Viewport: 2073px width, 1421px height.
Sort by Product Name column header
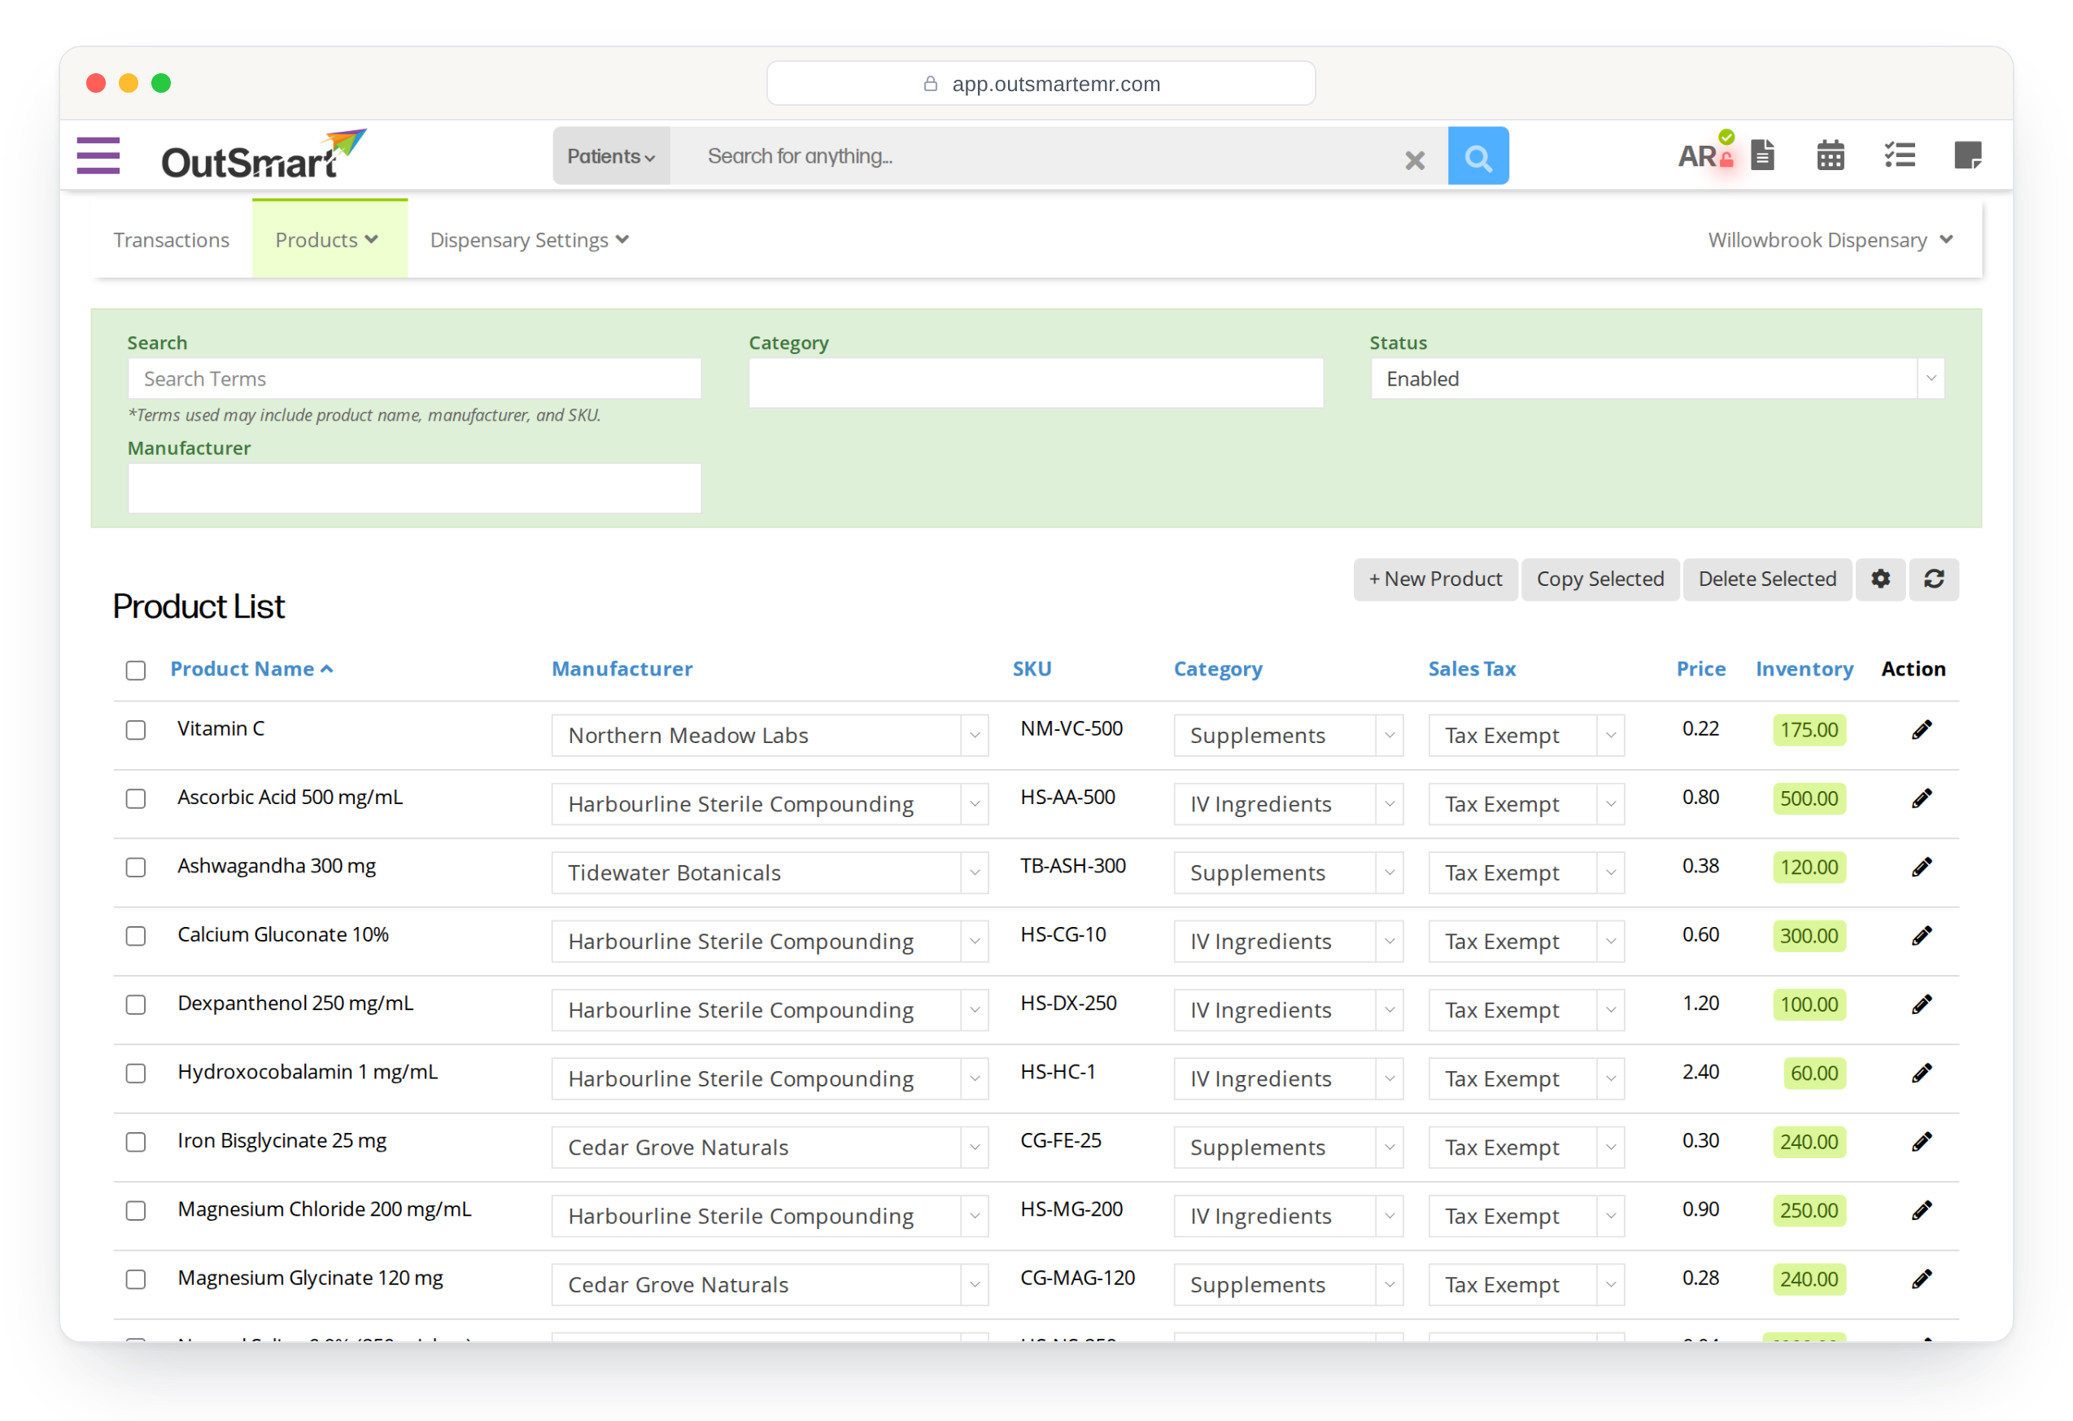point(251,670)
